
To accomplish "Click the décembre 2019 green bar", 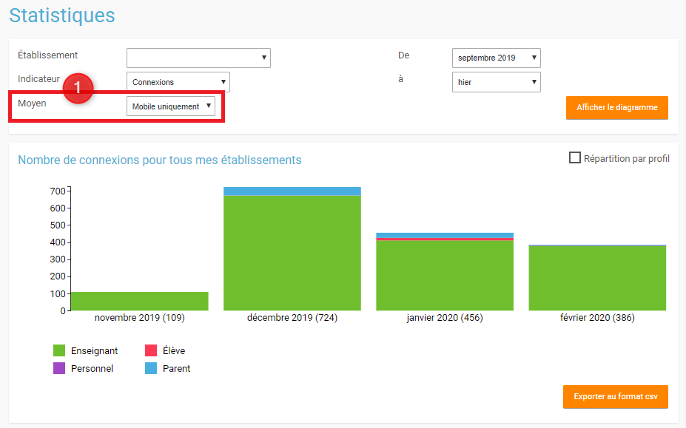I will 292,253.
